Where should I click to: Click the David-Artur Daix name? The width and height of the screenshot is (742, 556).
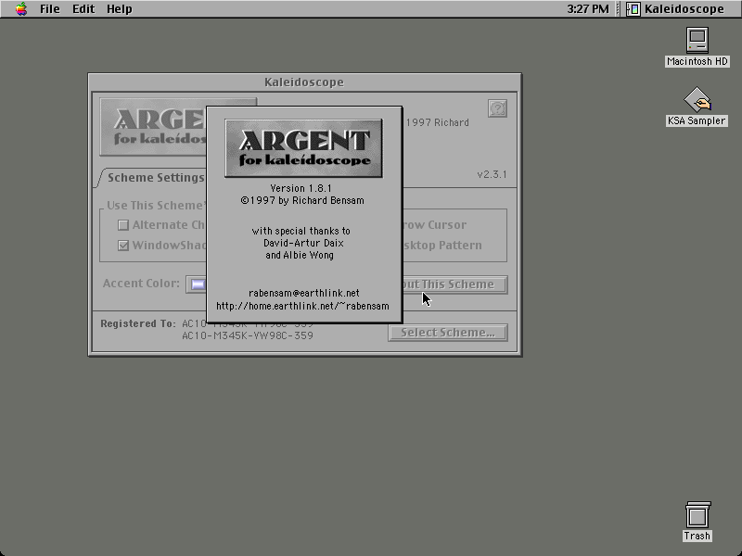303,243
